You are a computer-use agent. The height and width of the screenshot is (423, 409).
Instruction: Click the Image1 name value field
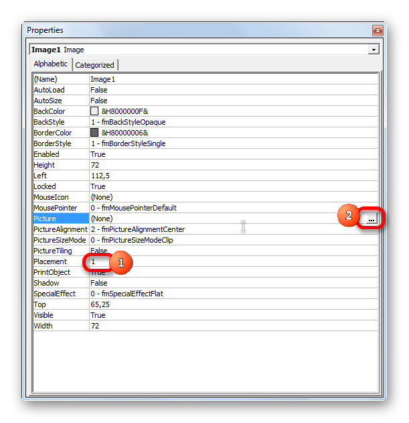[234, 79]
